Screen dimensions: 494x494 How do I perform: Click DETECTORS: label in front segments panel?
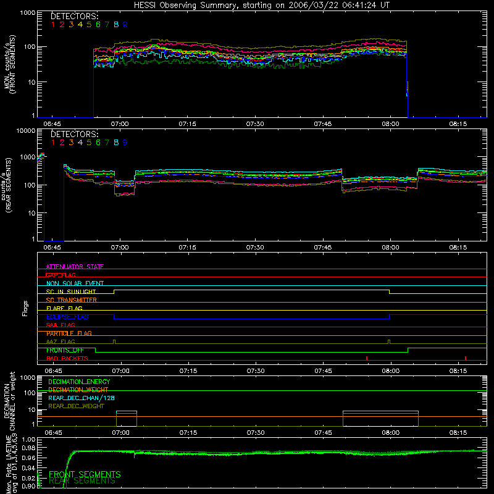[x=75, y=16]
